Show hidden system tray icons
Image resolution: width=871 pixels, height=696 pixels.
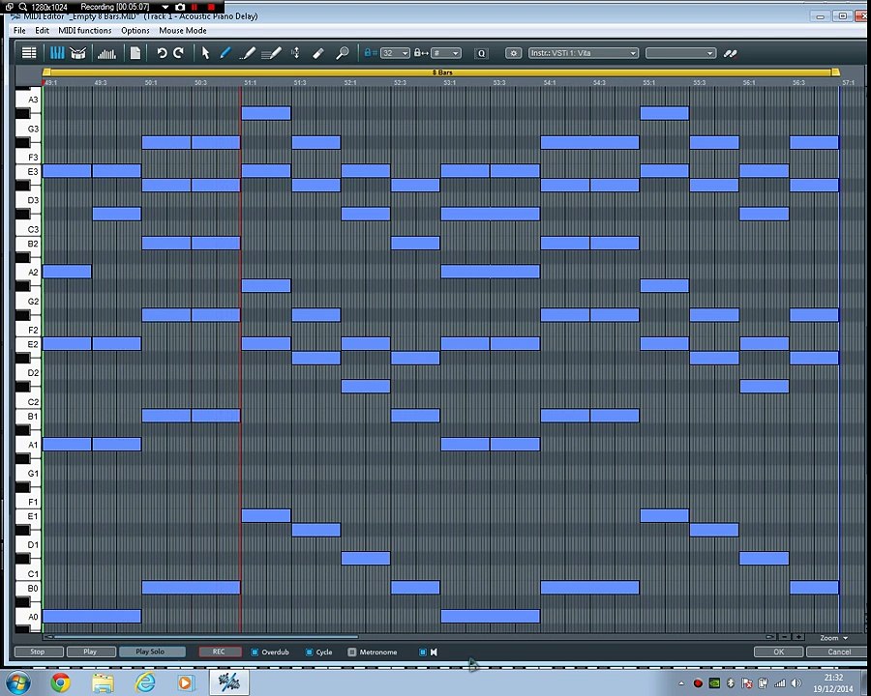681,683
